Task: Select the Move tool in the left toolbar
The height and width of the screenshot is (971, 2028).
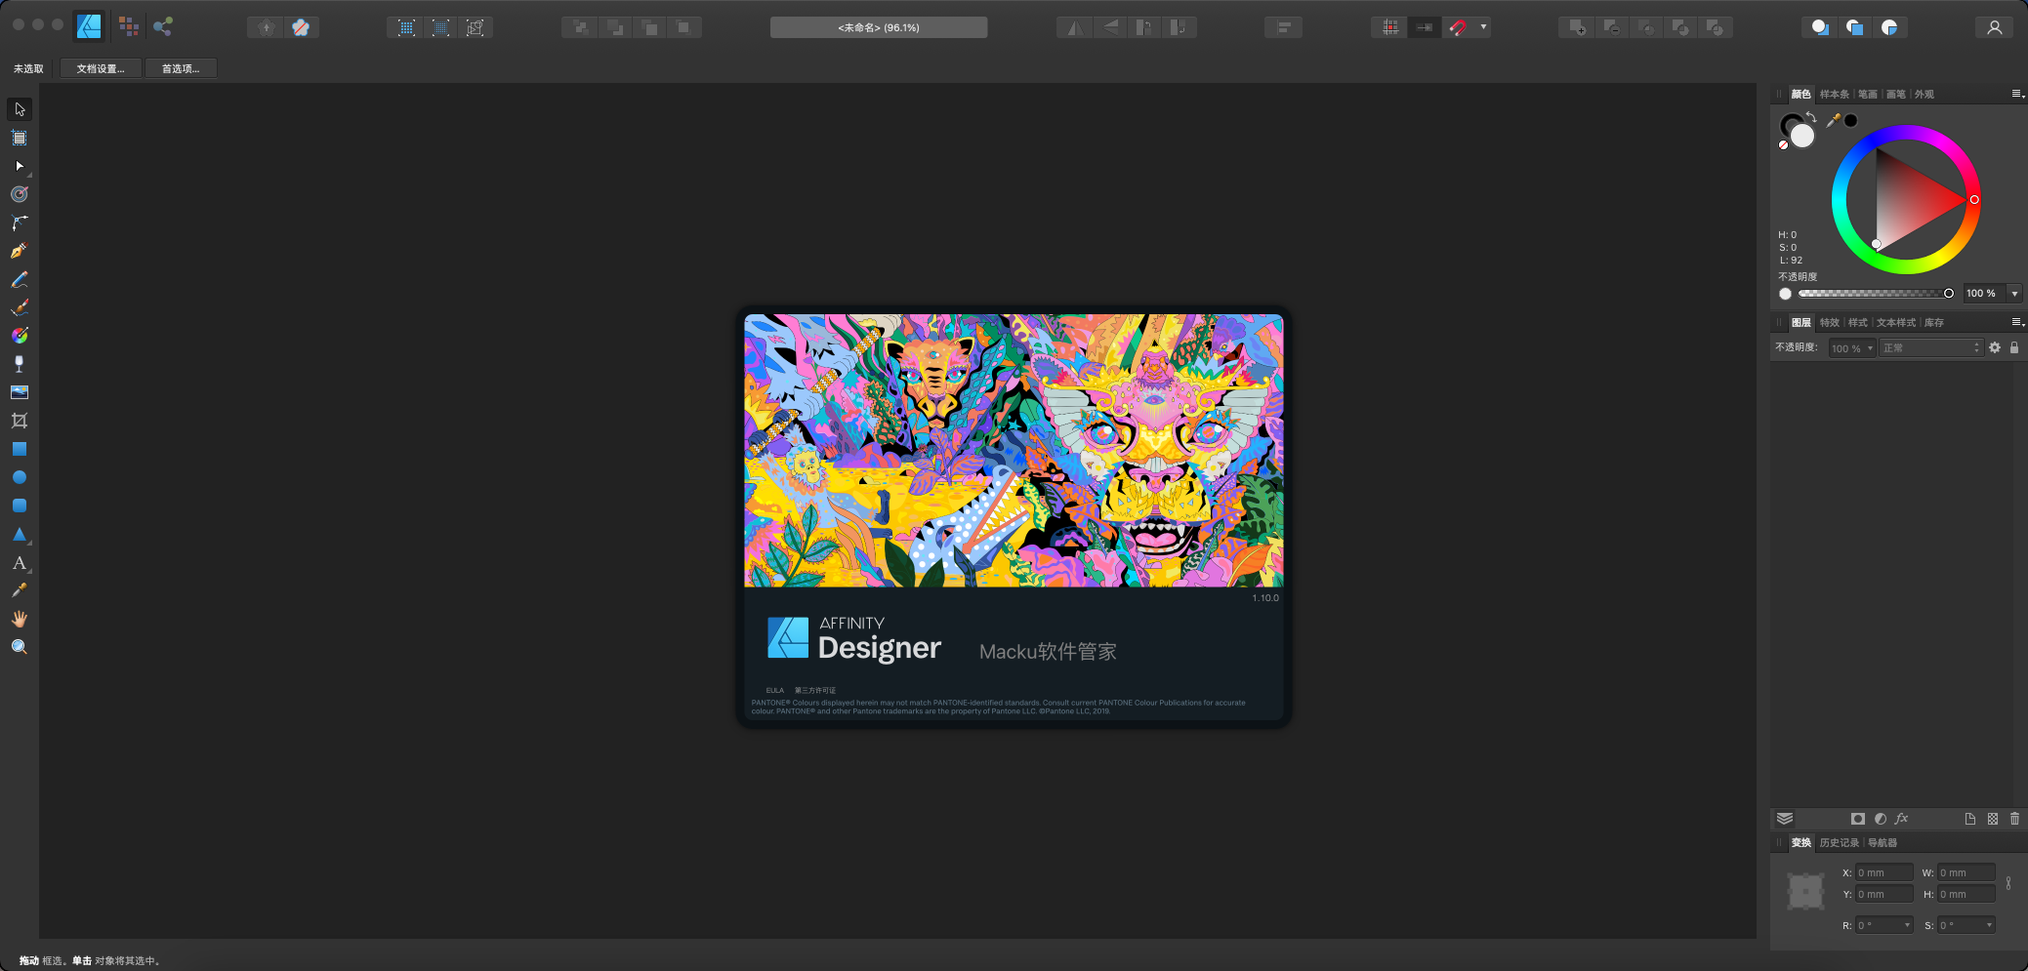Action: click(x=20, y=109)
